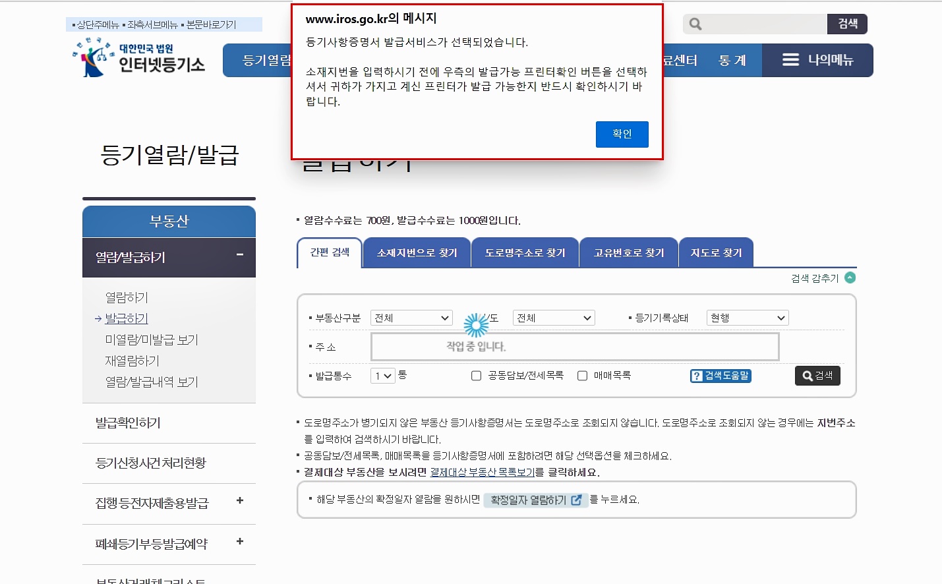Enable the 공동담보/전세목록 checkbox
This screenshot has height=584, width=942.
(476, 376)
